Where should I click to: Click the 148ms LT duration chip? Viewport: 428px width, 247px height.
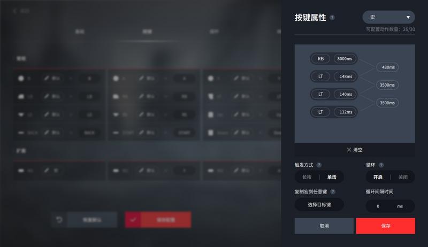(x=346, y=76)
